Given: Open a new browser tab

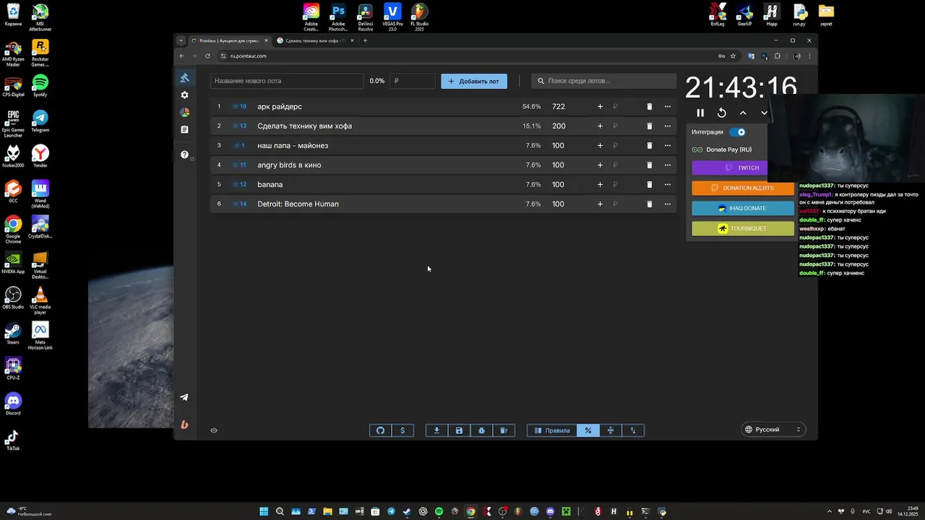Looking at the screenshot, I should (365, 40).
